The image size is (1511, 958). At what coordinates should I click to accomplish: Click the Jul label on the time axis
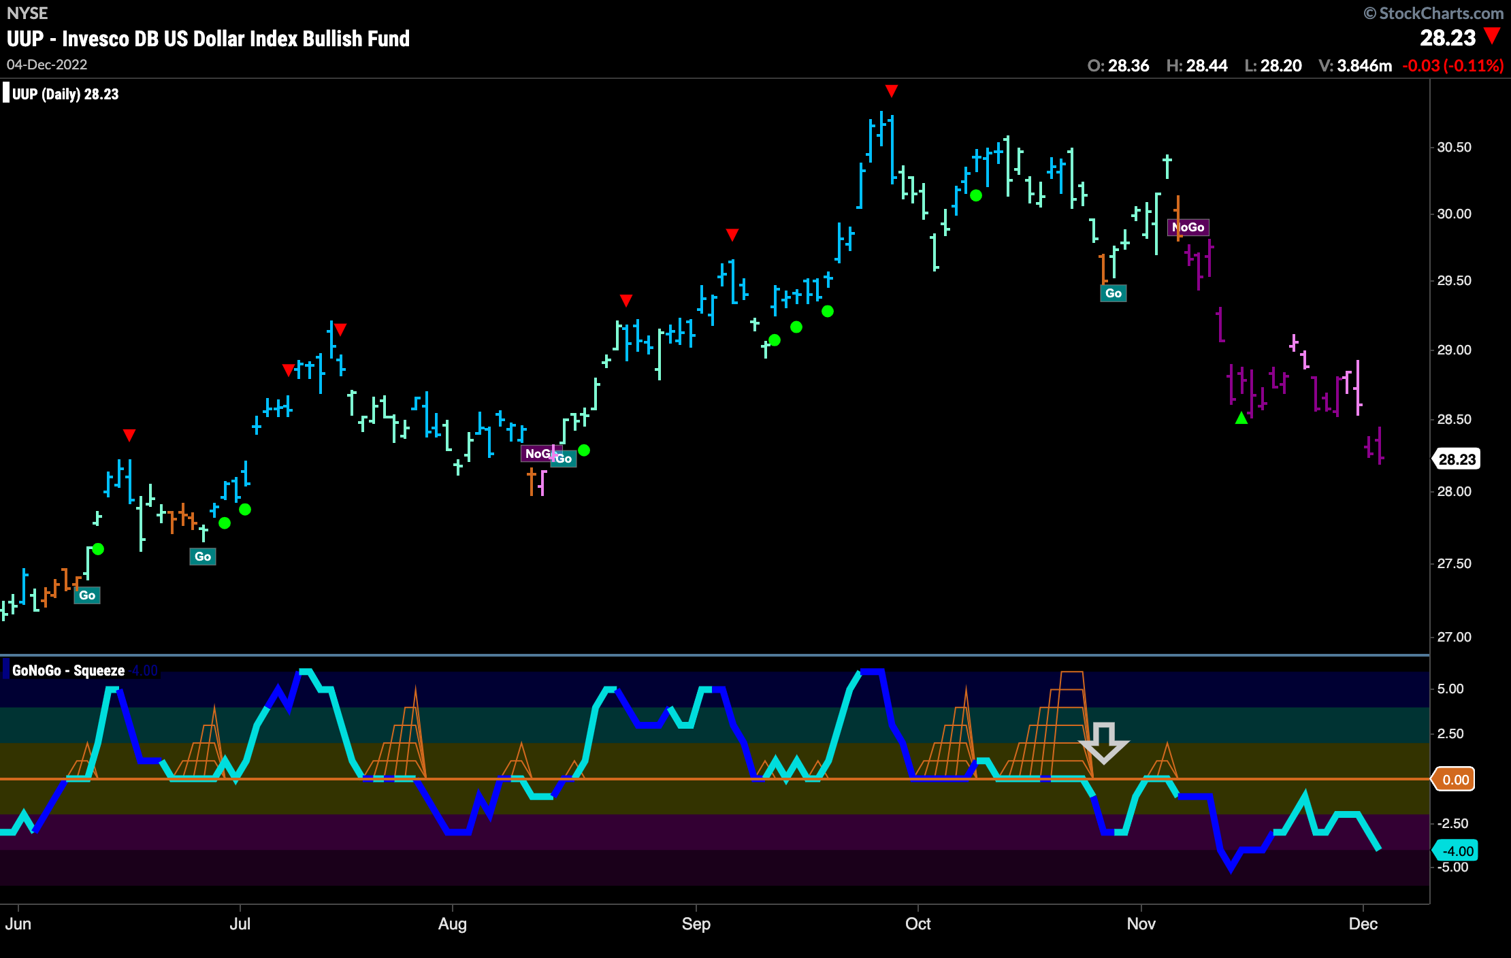click(x=240, y=924)
